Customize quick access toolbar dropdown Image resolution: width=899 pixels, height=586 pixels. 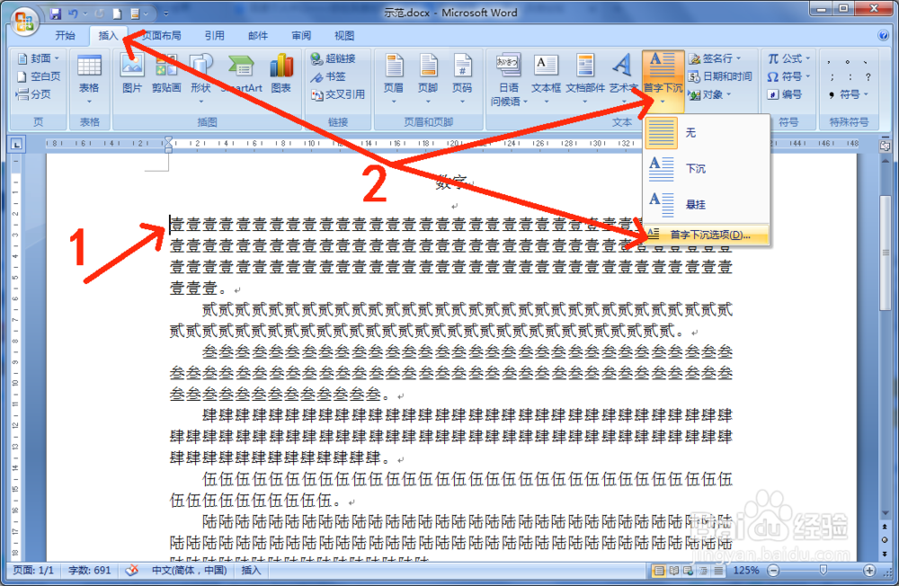click(x=166, y=13)
